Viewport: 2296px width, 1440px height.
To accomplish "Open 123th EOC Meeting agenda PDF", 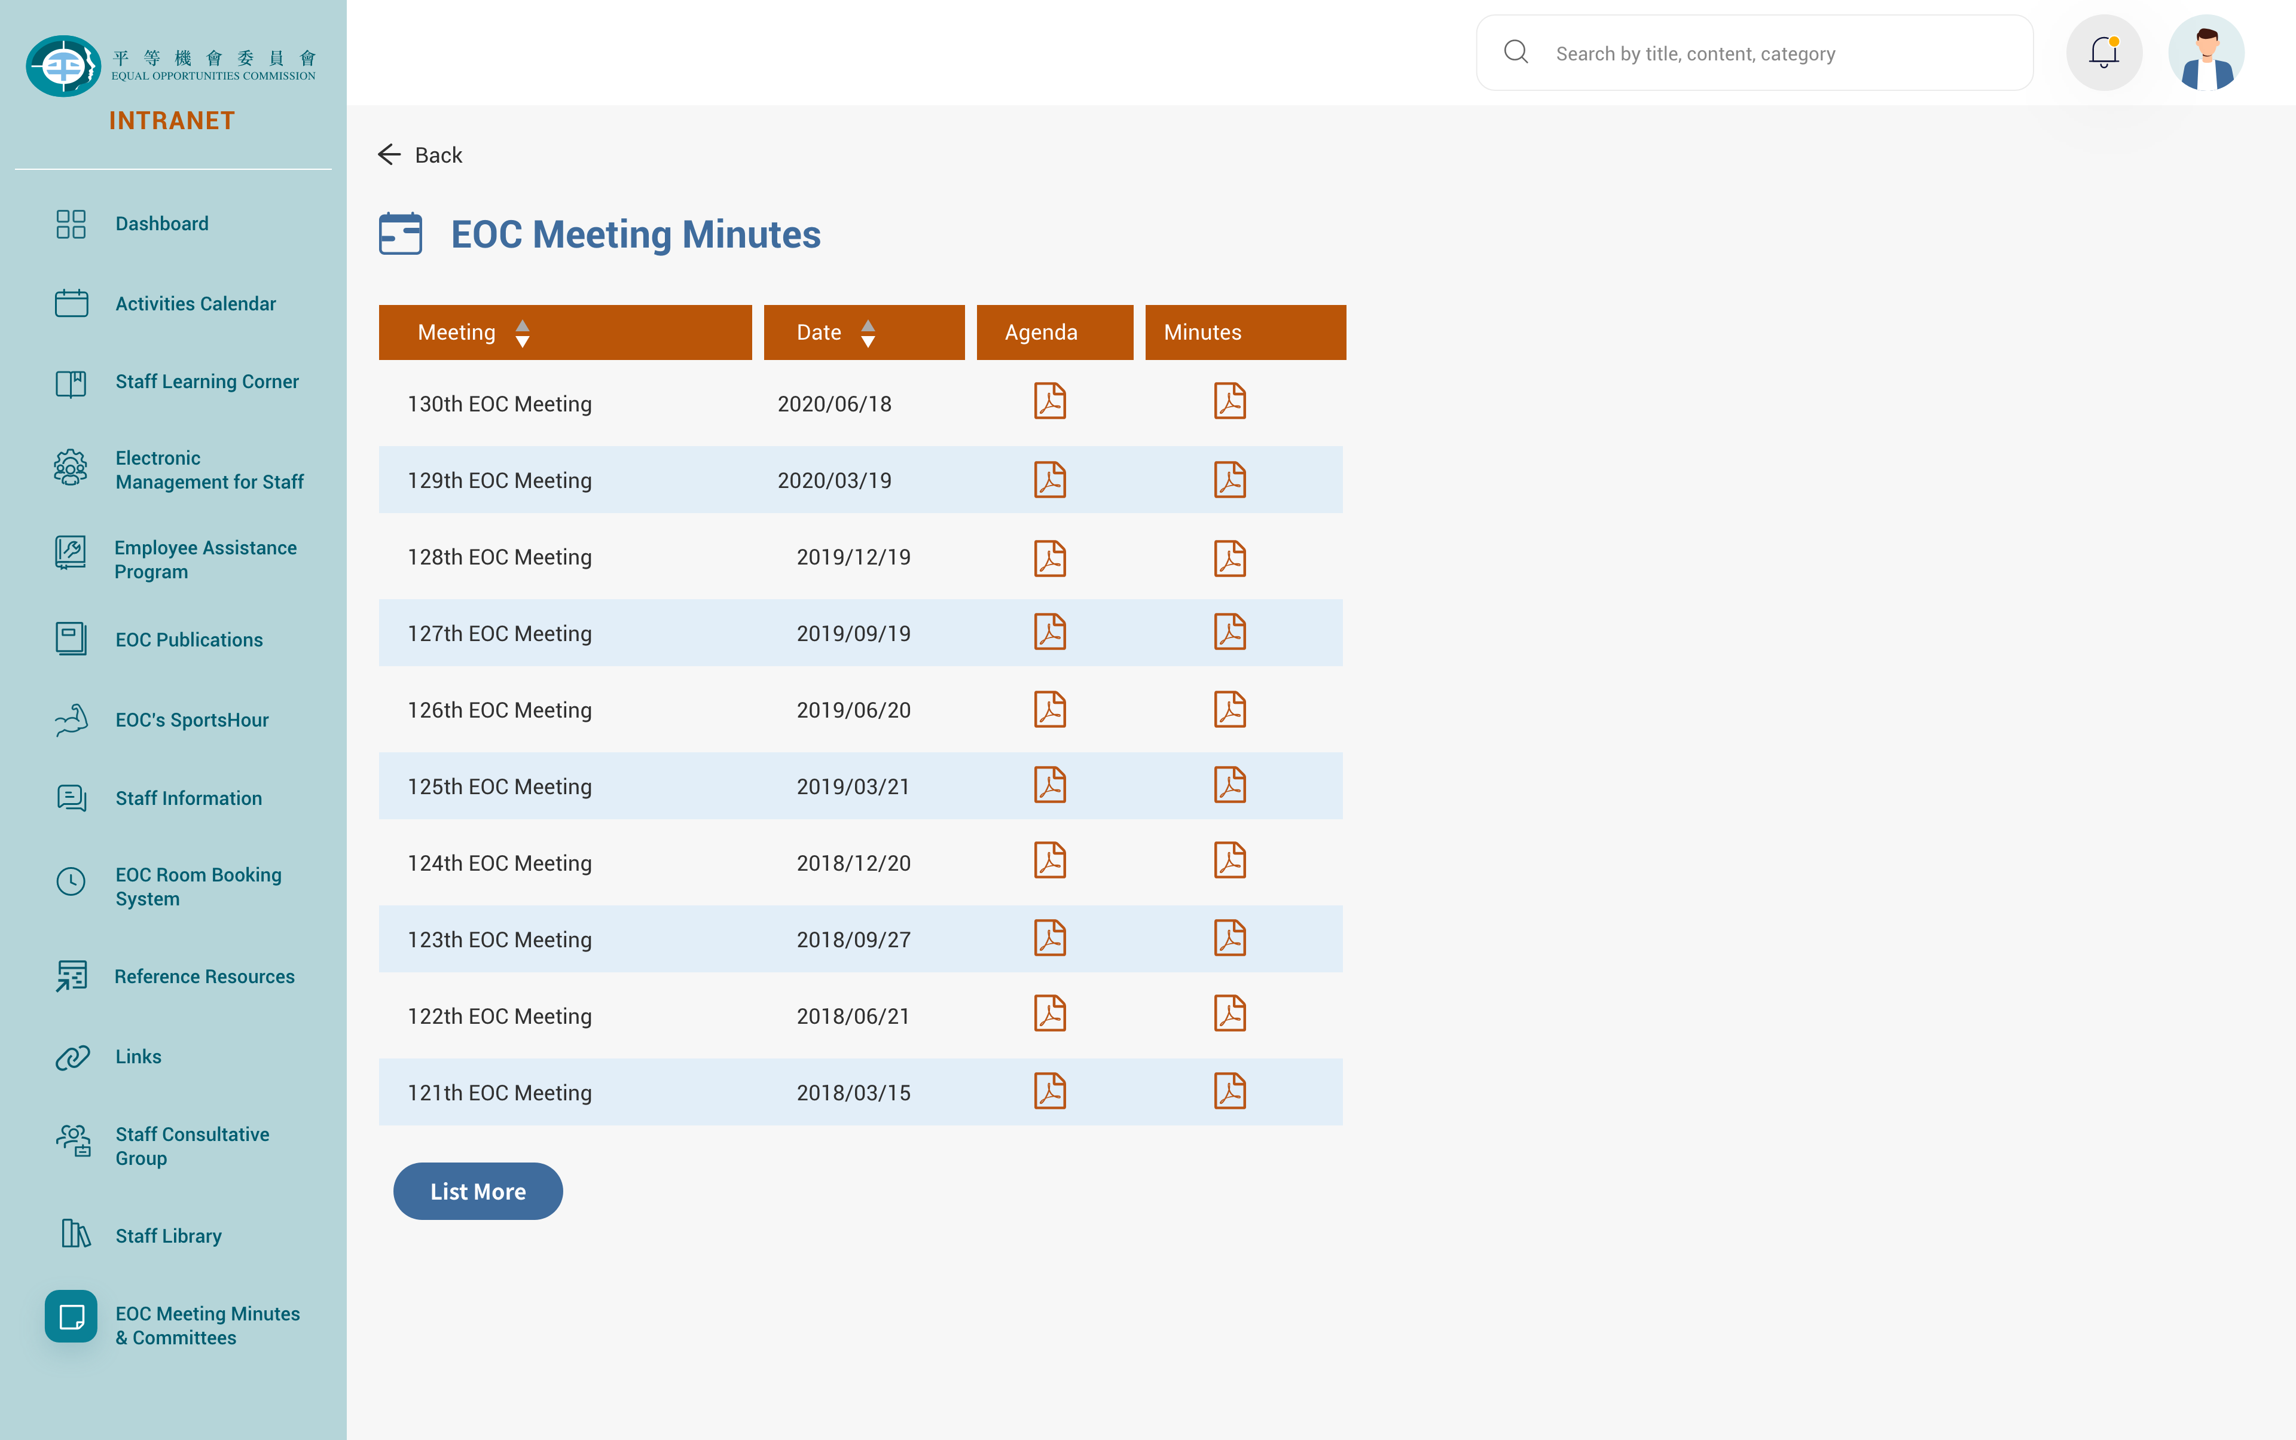I will (x=1049, y=938).
